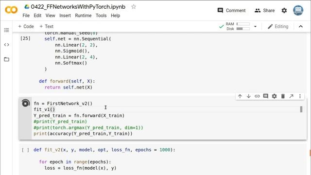This screenshot has height=175, width=311.
Task: Click the line 'fit_v1()'
Action: (44, 109)
